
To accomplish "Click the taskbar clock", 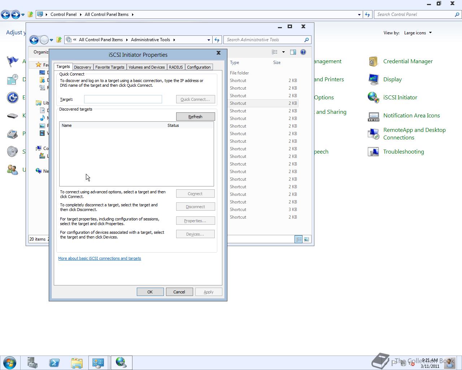I will 430,363.
